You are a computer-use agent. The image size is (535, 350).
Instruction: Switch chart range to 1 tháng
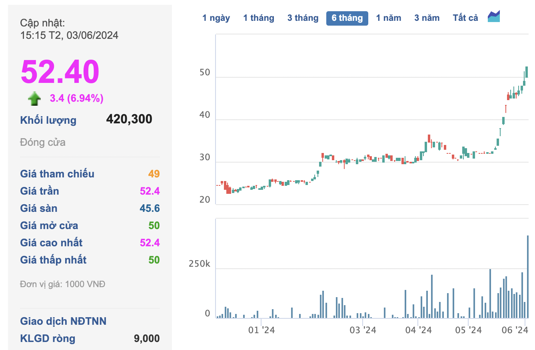(259, 18)
